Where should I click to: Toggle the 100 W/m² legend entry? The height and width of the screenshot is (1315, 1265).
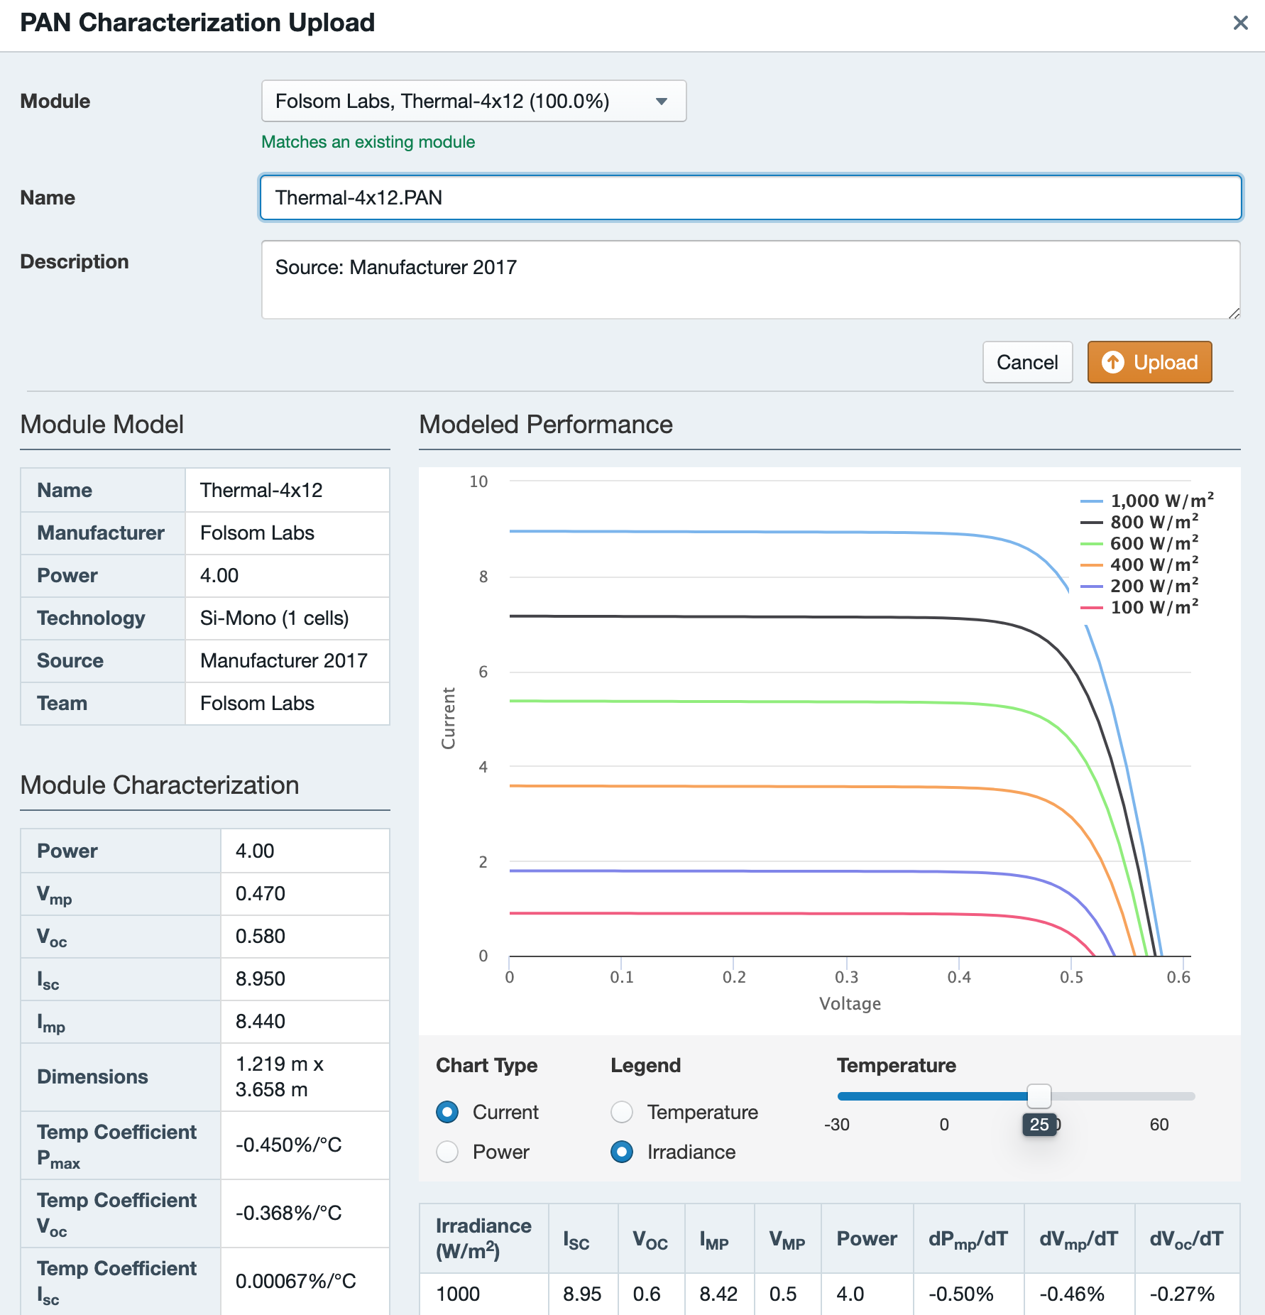pos(1139,607)
